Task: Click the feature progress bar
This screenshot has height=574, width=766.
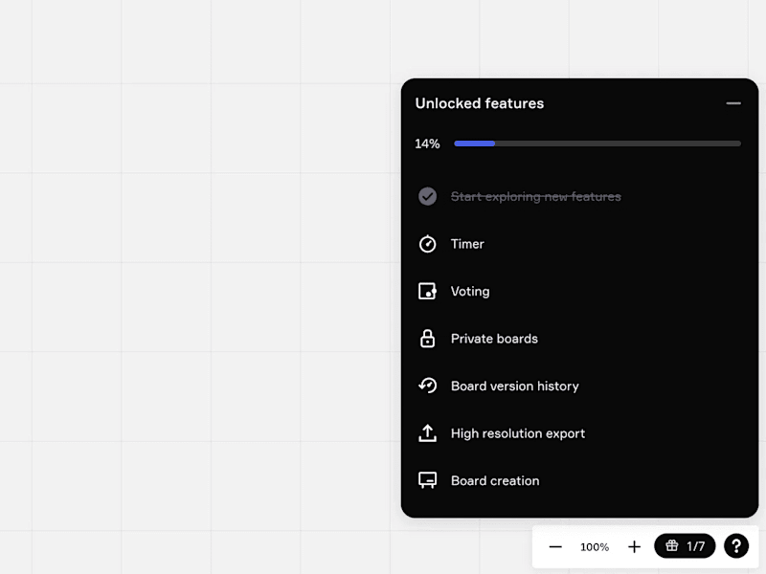Action: [597, 143]
